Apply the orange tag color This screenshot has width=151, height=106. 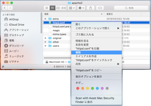tap(82, 88)
